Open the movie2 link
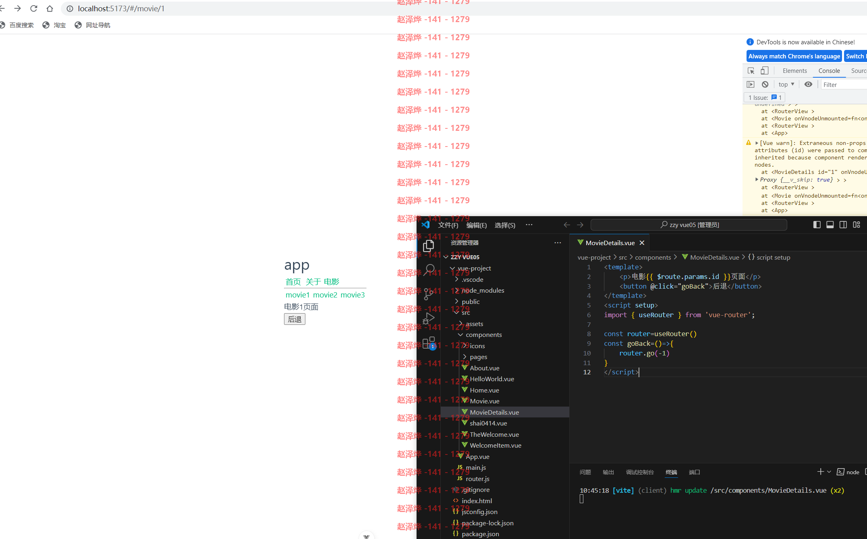 pos(325,295)
